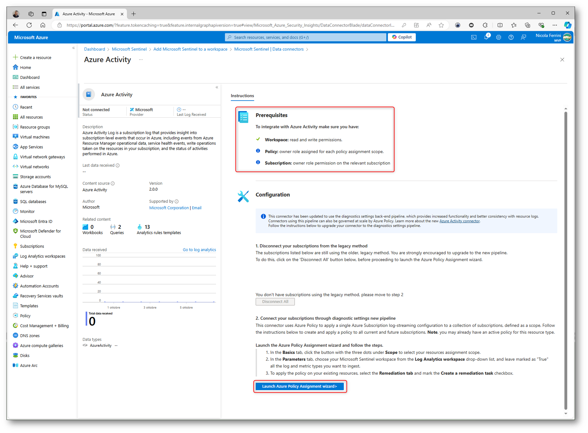
Task: Click scroll-down arrow of instructions pane
Action: pyautogui.click(x=566, y=413)
